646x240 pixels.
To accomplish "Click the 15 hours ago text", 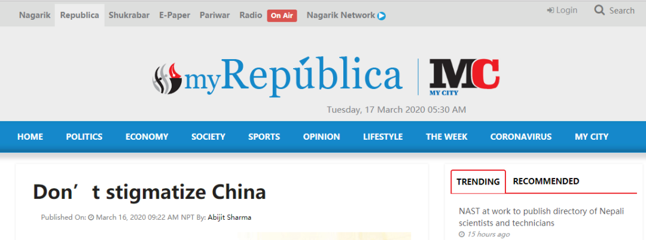I will coord(488,234).
